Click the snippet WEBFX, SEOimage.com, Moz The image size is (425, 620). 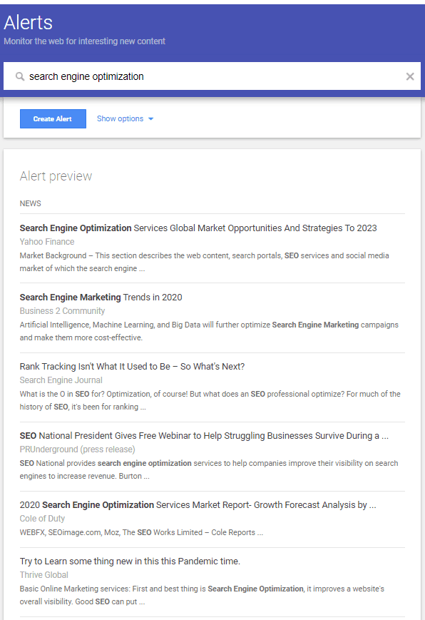141,532
